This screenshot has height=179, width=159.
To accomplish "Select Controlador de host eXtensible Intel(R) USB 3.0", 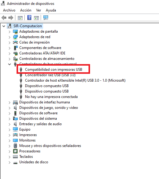I will coord(75,80).
